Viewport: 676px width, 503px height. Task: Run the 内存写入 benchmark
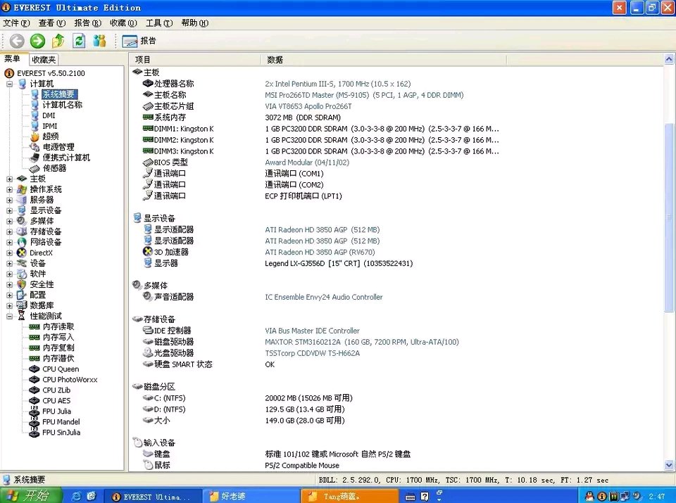[x=58, y=337]
